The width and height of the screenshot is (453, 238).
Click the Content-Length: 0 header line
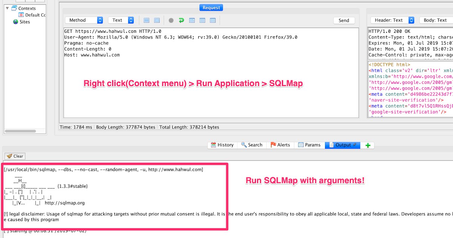[x=88, y=49]
